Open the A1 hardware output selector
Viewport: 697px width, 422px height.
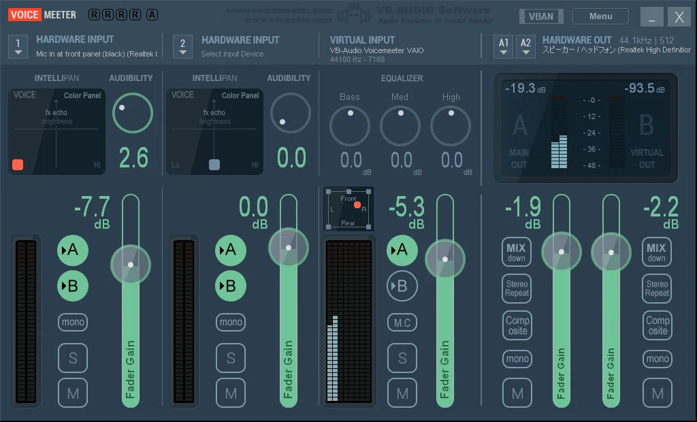point(503,47)
